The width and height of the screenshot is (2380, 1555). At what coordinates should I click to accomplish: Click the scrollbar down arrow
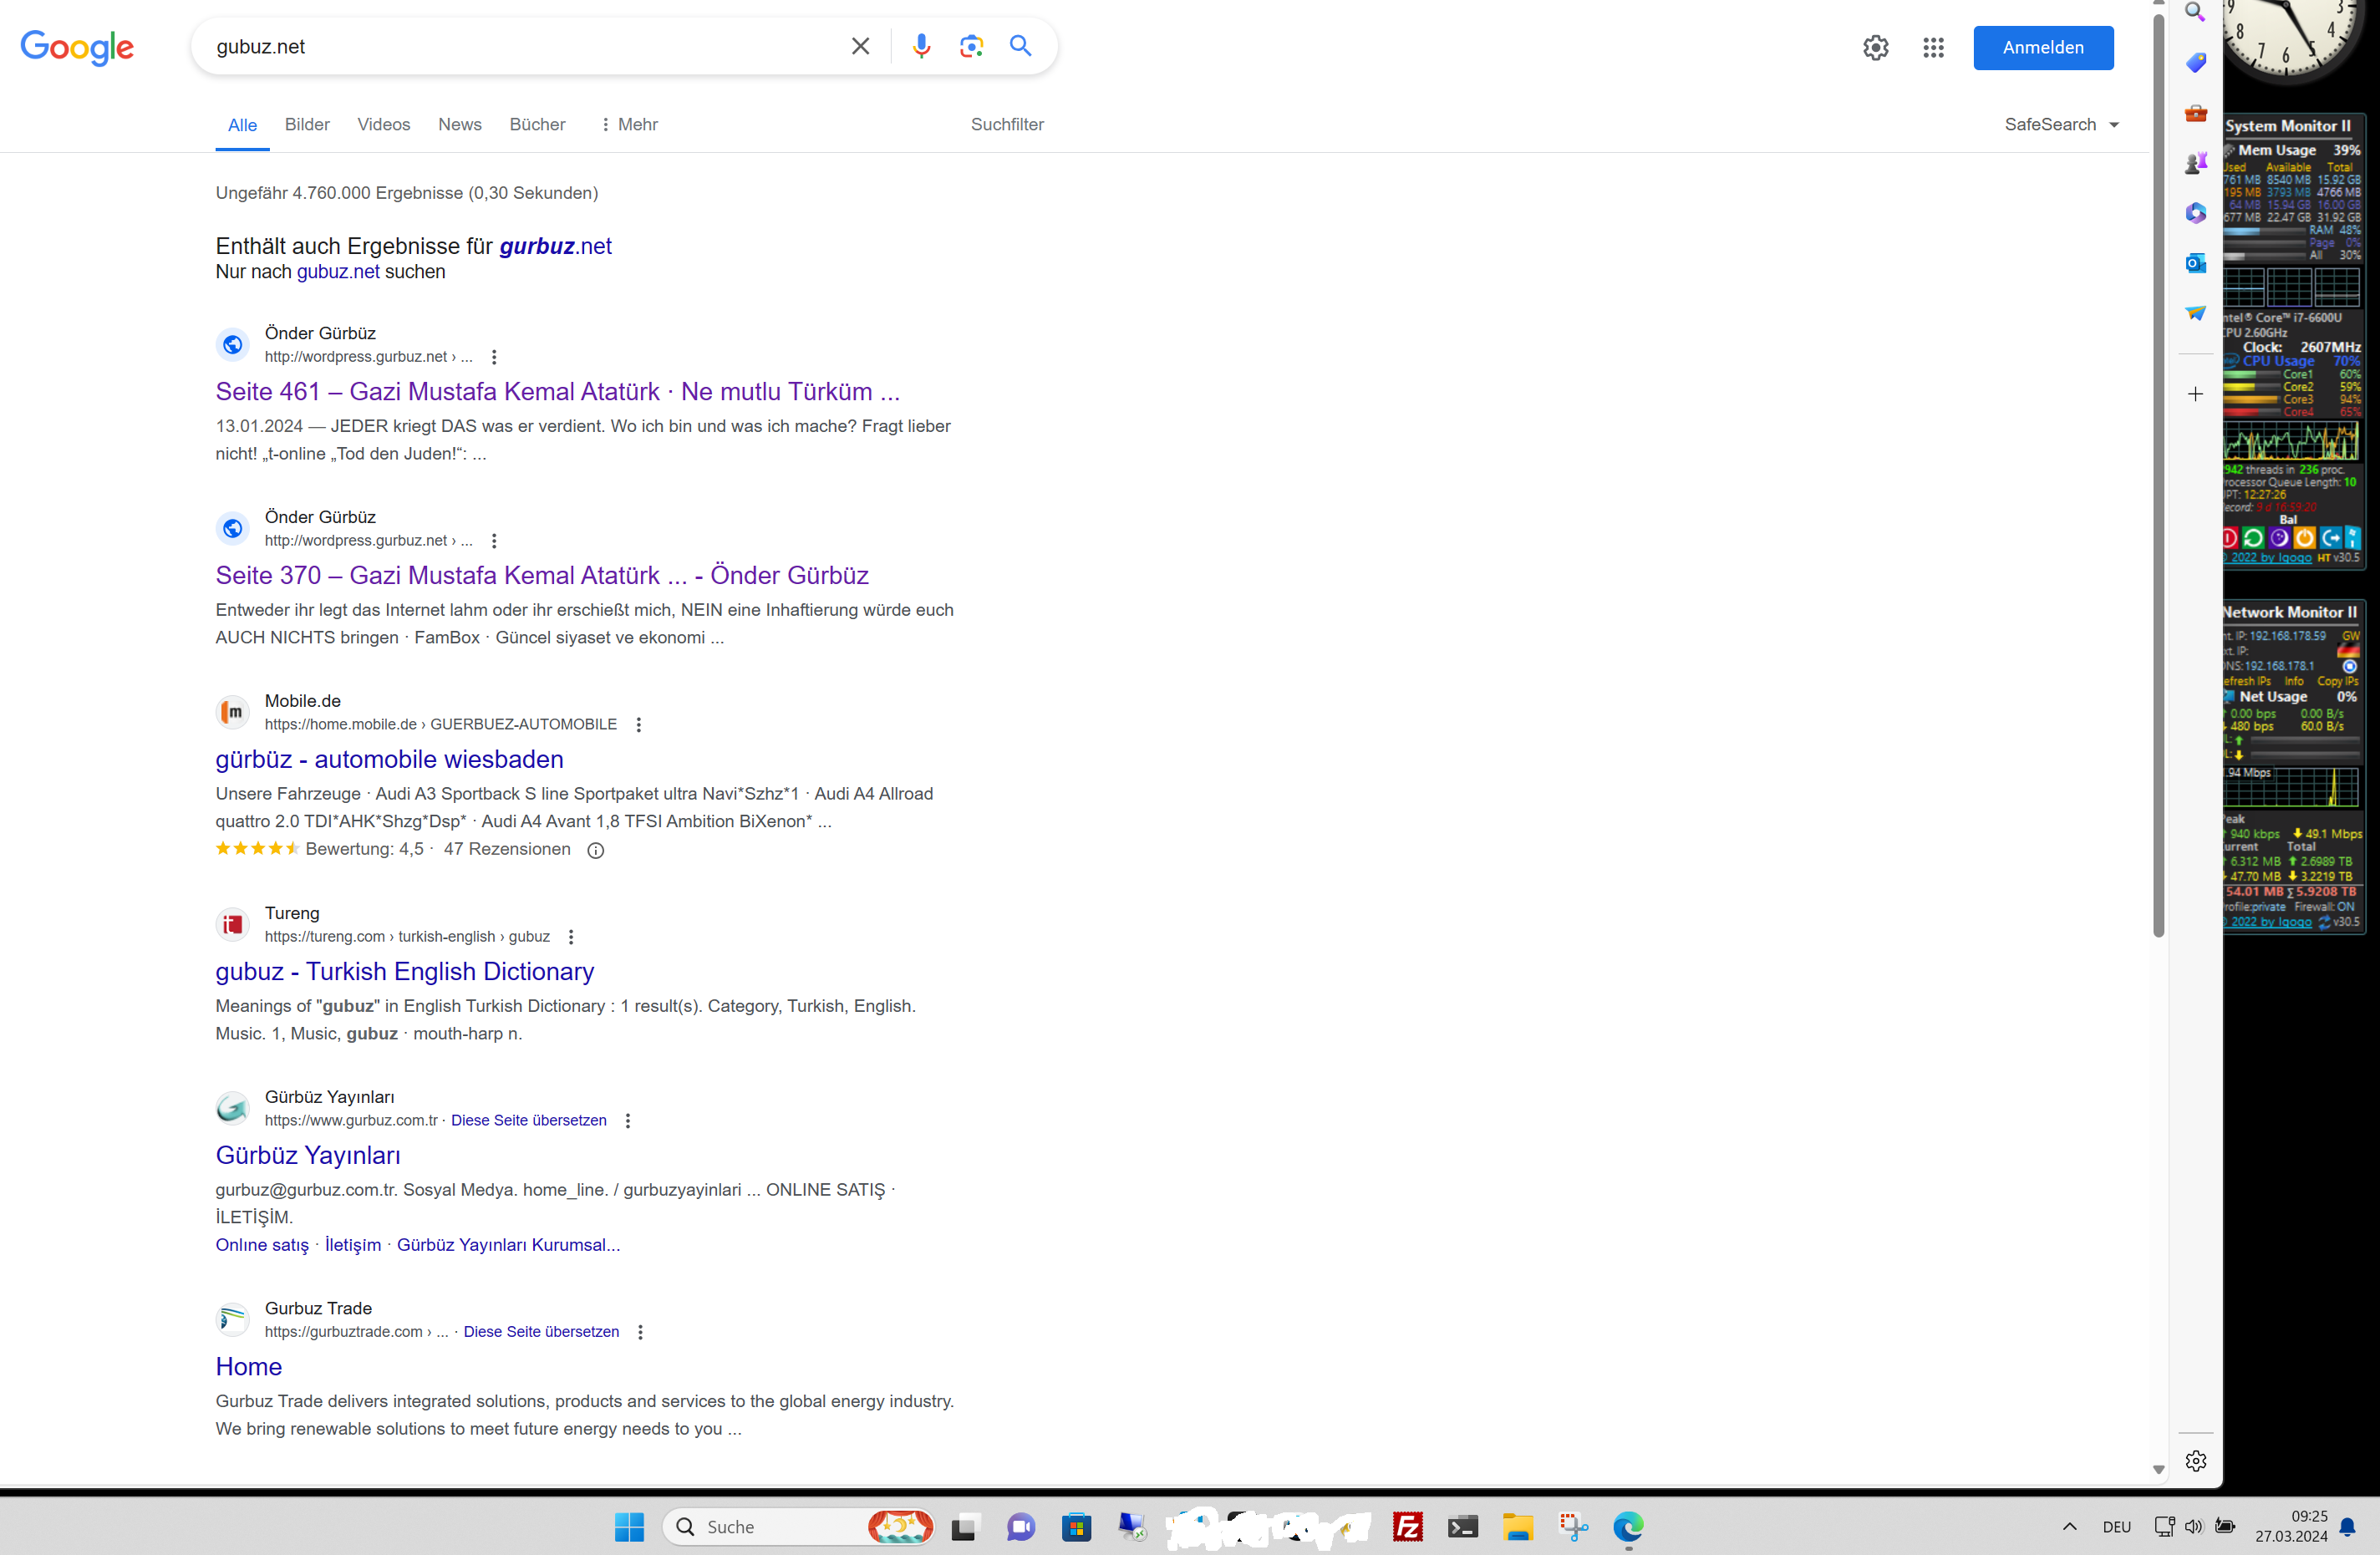[2158, 1469]
